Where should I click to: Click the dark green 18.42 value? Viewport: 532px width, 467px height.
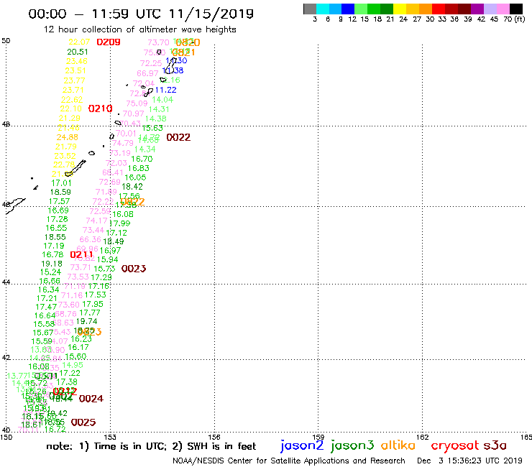pos(132,187)
